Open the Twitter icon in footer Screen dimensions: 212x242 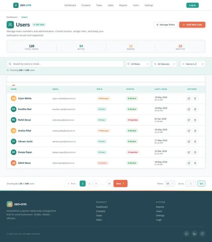click(x=186, y=234)
